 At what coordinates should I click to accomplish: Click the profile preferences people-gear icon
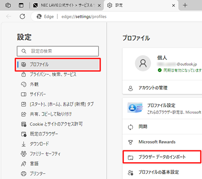(x=130, y=173)
